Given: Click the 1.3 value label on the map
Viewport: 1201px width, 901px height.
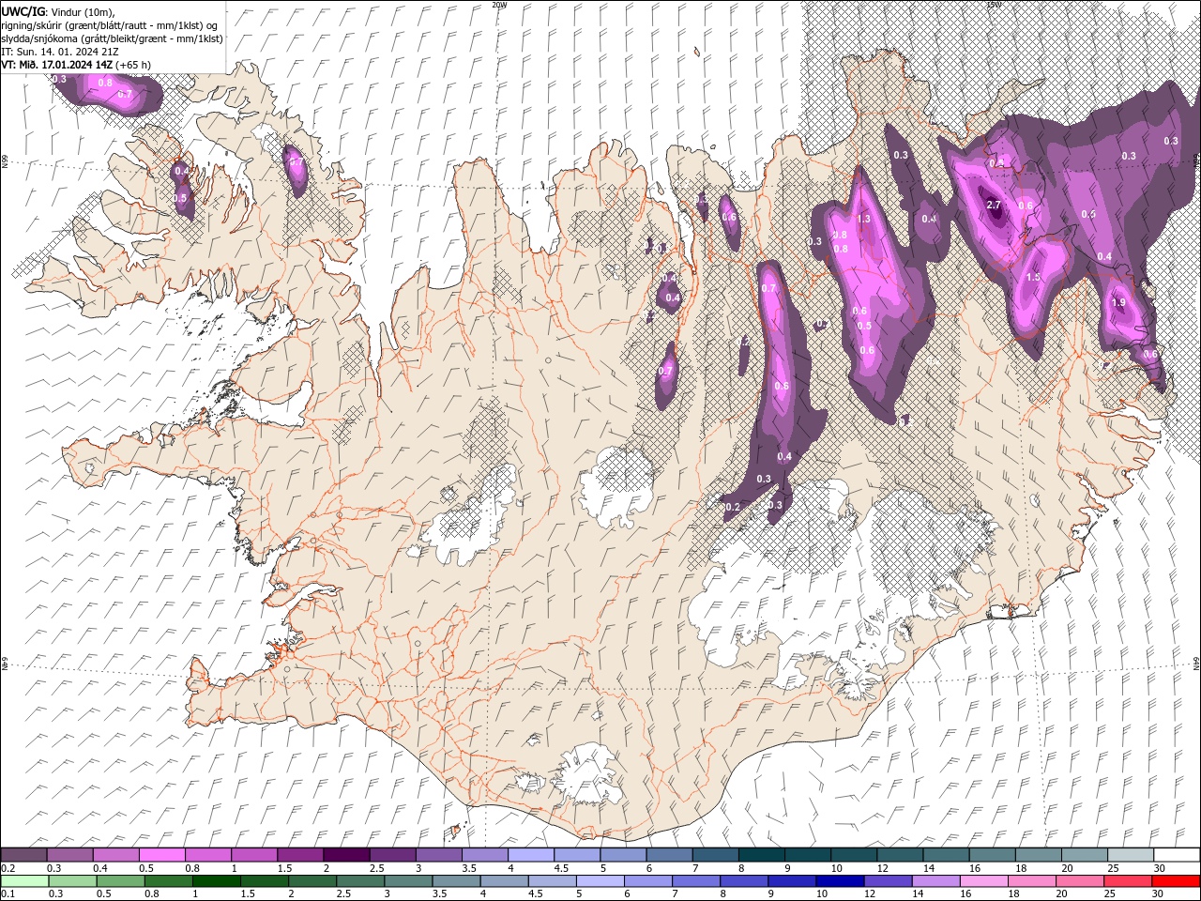Looking at the screenshot, I should (863, 219).
